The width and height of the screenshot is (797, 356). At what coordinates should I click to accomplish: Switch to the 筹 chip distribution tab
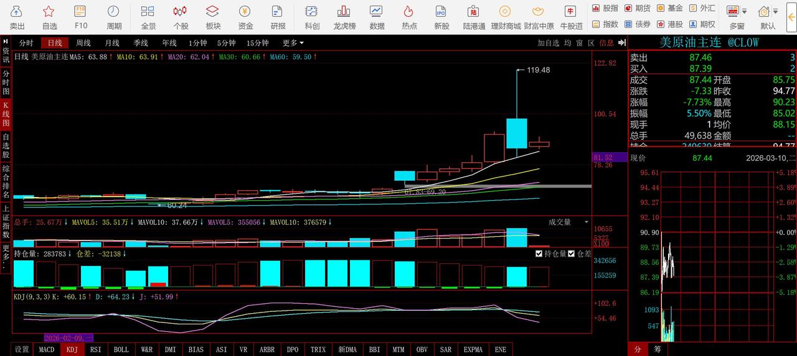click(x=658, y=349)
